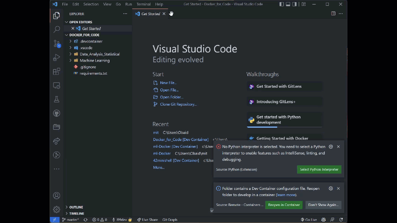Screen dimensions: 397x223
Task: Open Get started with Python development walkthrough
Action: coord(285,120)
